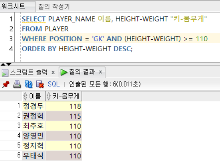Image resolution: width=220 pixels, height=164 pixels.
Task: Click the green run icon on 질의 결과 tab
Action: pyautogui.click(x=64, y=72)
